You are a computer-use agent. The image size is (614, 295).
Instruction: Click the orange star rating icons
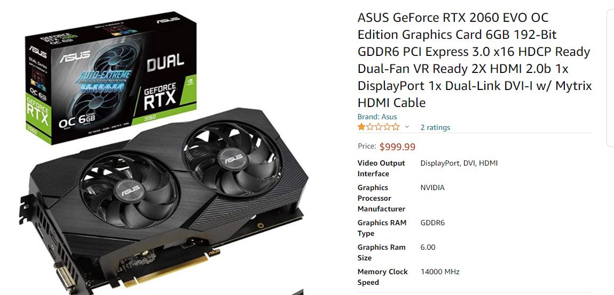[378, 127]
